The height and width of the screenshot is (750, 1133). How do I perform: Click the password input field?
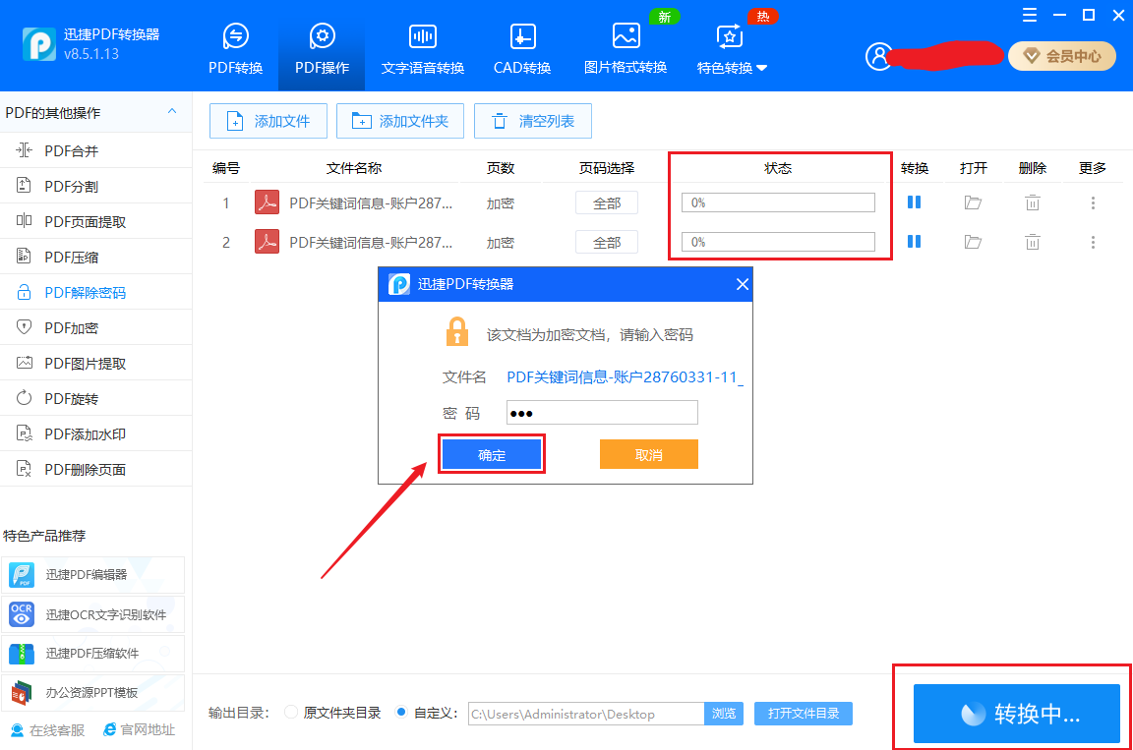(601, 412)
